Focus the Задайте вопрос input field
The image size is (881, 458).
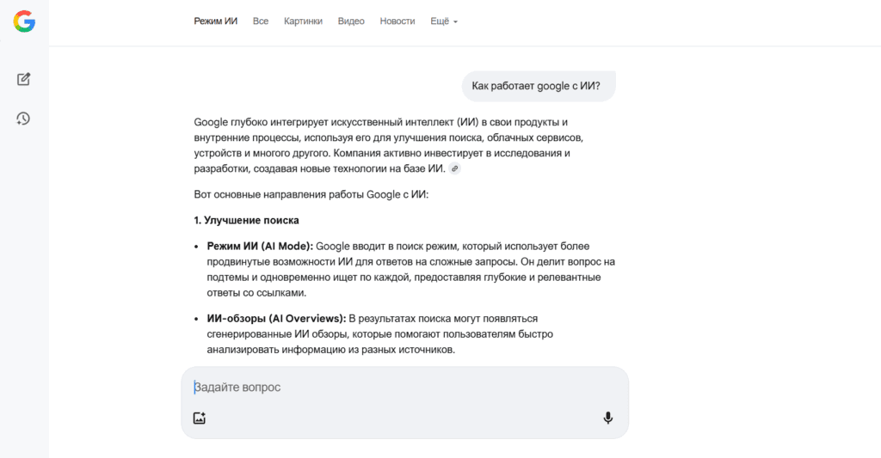coord(396,388)
